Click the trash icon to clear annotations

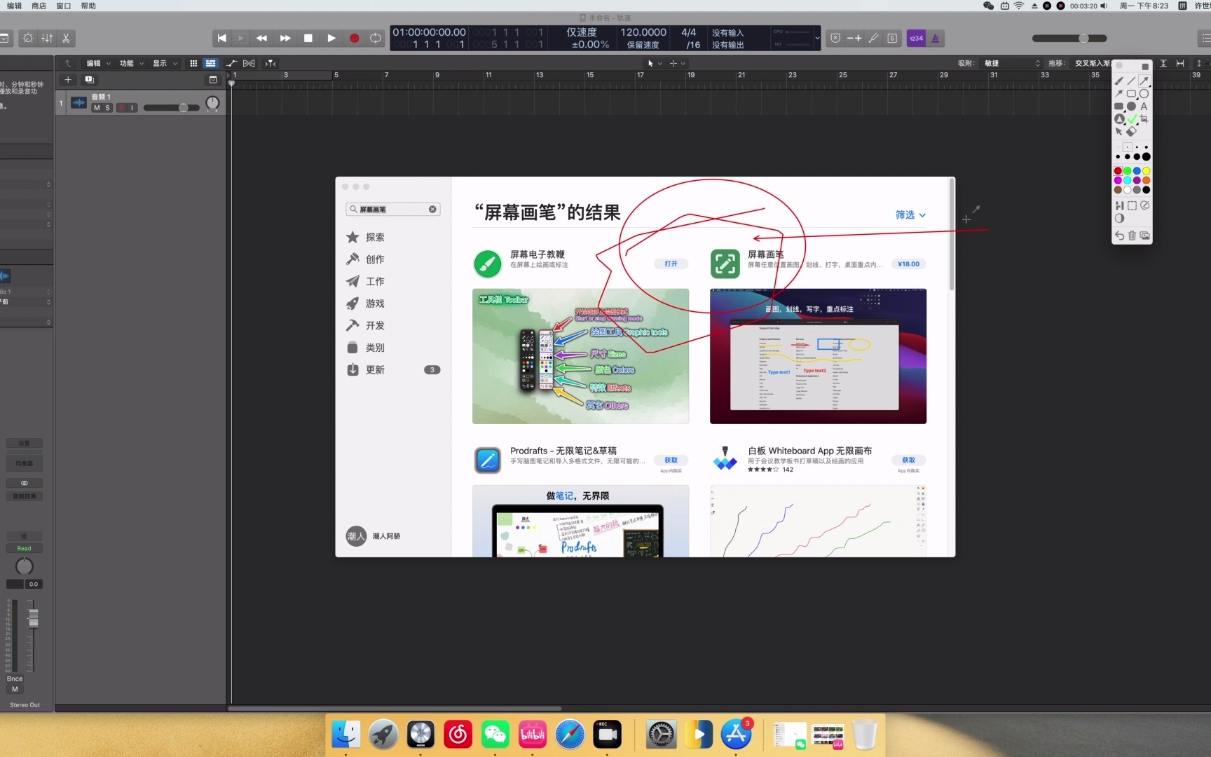click(x=1132, y=236)
